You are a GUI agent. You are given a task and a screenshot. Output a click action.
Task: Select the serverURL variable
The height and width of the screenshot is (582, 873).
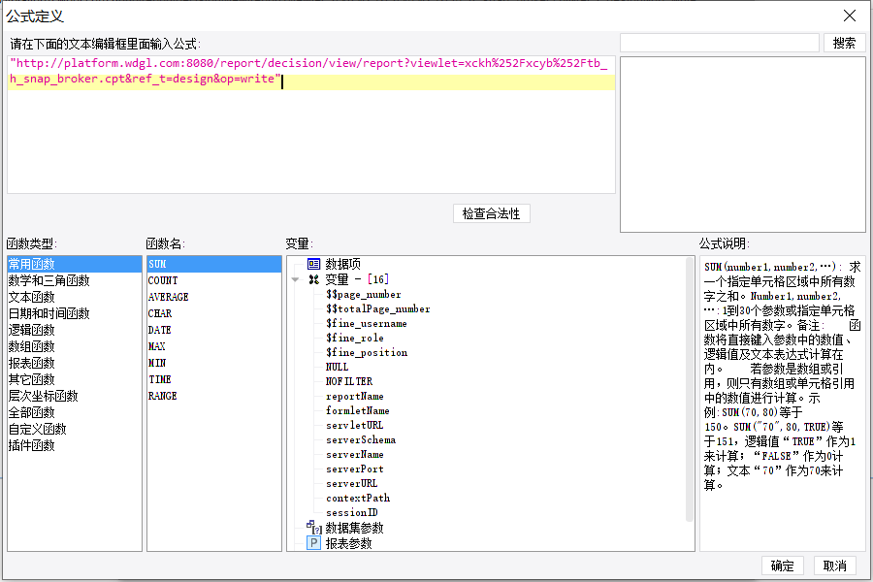tap(352, 483)
